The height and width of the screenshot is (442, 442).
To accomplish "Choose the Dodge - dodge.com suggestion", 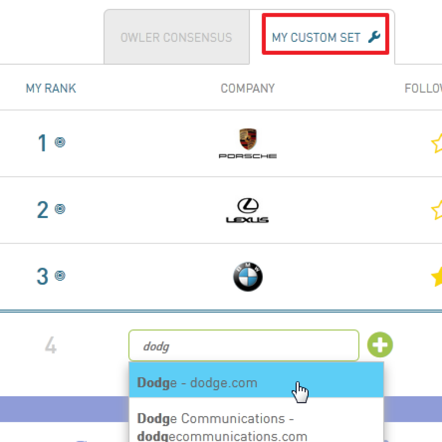I will click(x=256, y=383).
